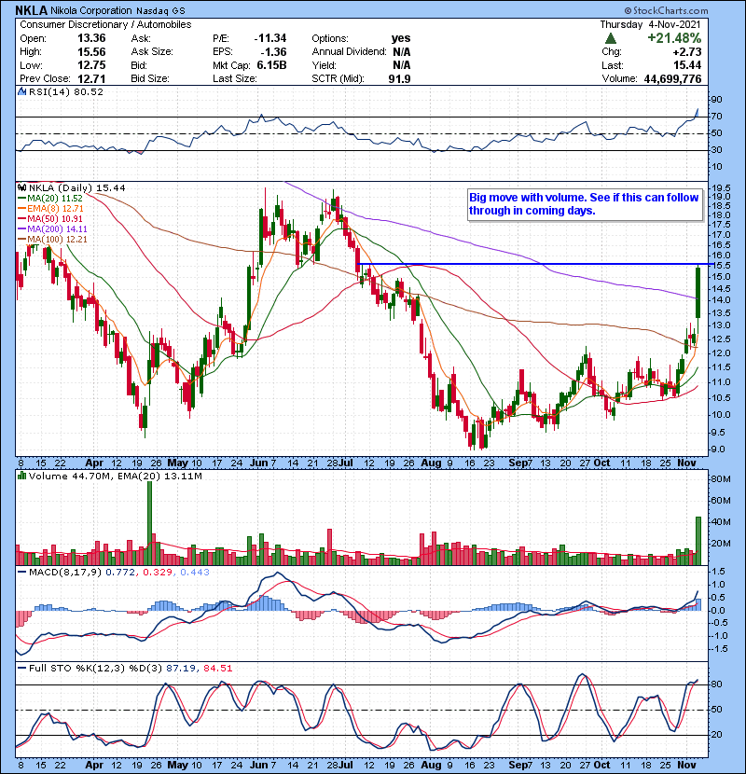Click the candlestick icon beside 'NKLA (Daily)'
746x774 pixels.
pos(21,187)
